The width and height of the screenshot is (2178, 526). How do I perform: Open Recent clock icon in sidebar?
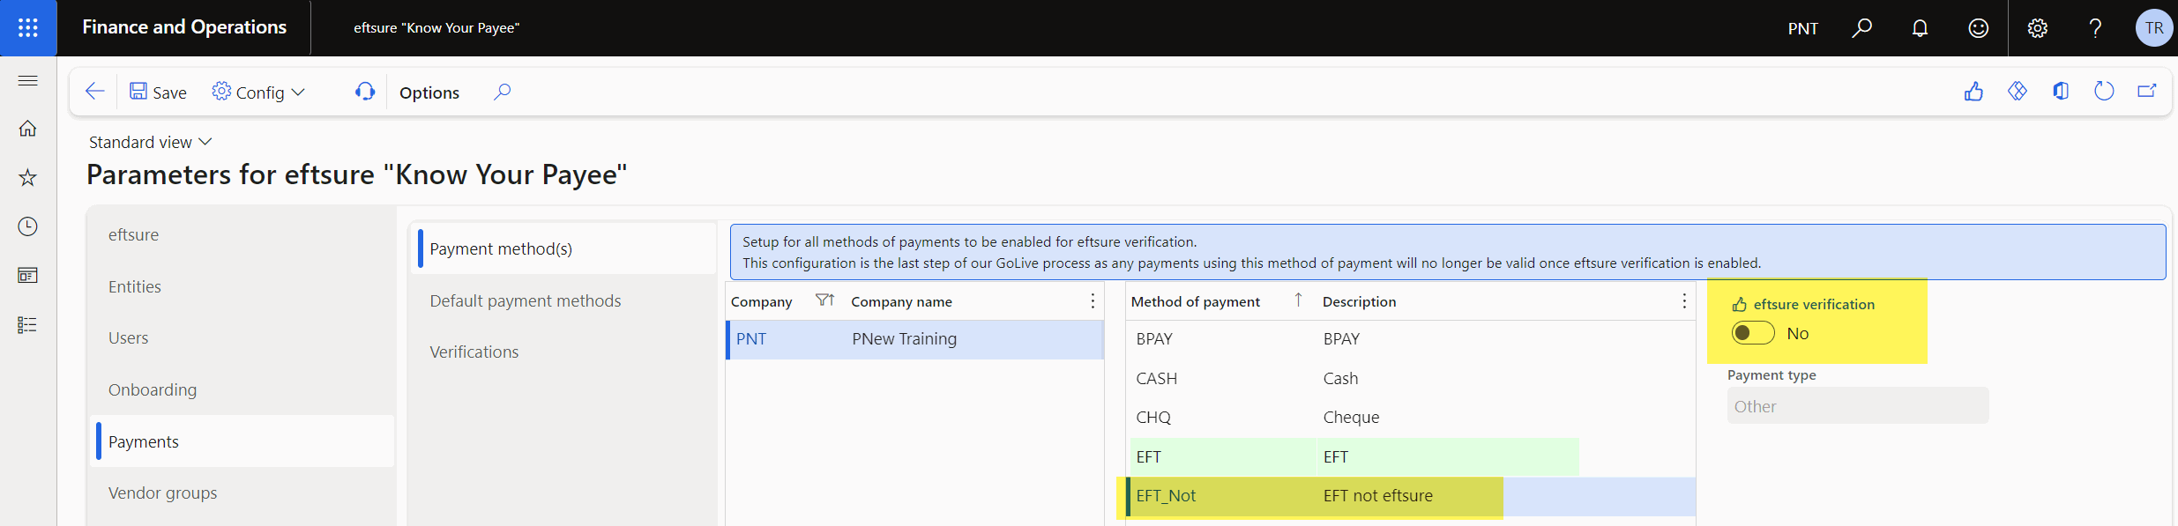click(x=28, y=226)
